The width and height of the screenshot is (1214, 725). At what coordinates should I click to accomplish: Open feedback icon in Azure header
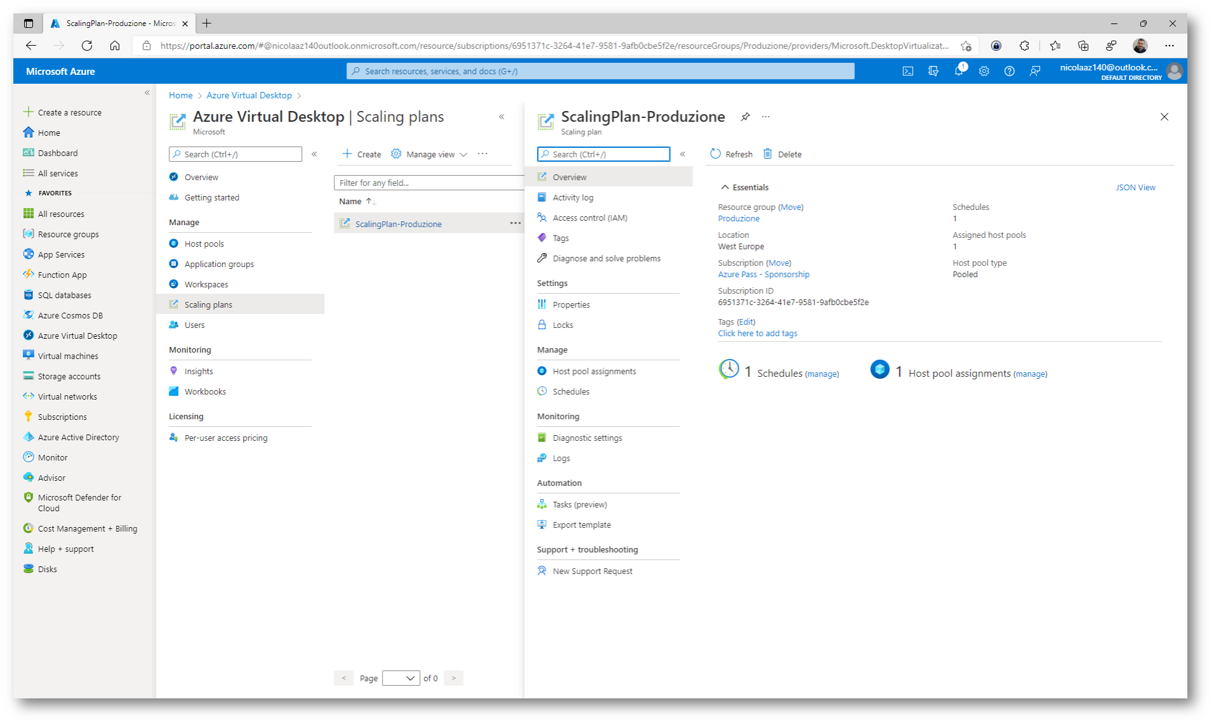[1034, 71]
